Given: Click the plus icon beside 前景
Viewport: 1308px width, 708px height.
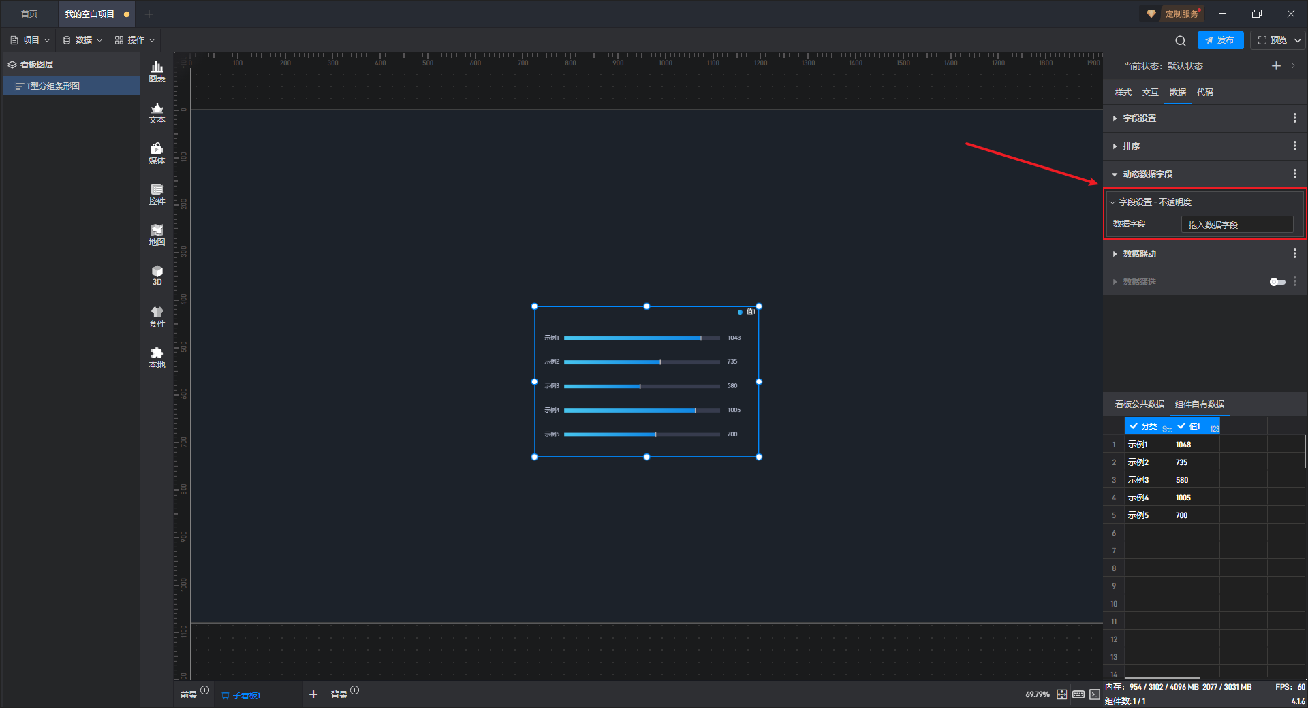Looking at the screenshot, I should pos(204,690).
